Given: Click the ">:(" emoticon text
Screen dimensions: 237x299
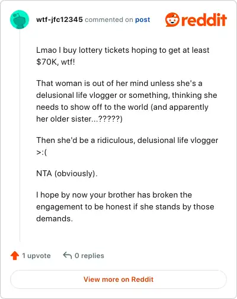Looking at the screenshot, I should (41, 152).
